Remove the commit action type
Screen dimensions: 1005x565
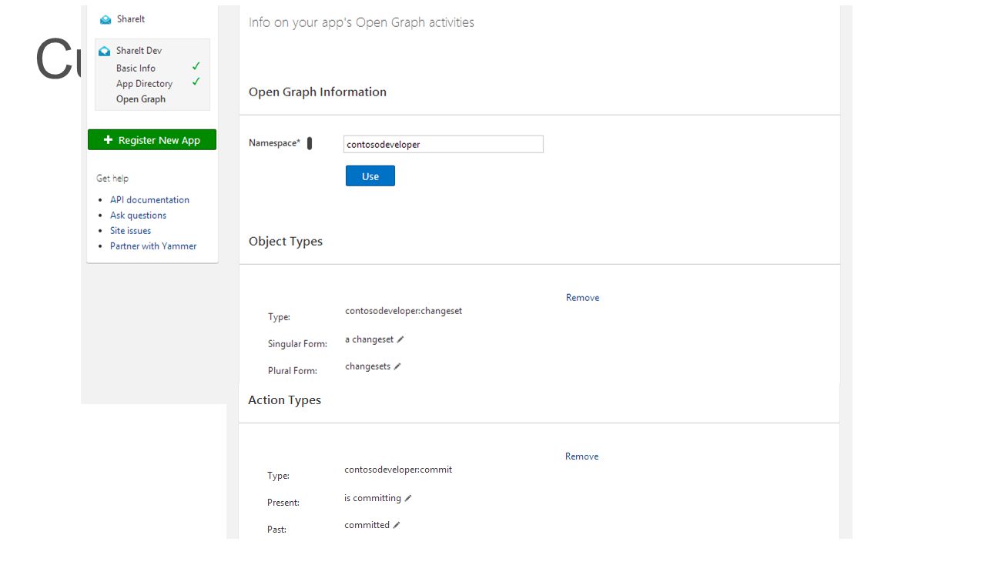point(581,456)
